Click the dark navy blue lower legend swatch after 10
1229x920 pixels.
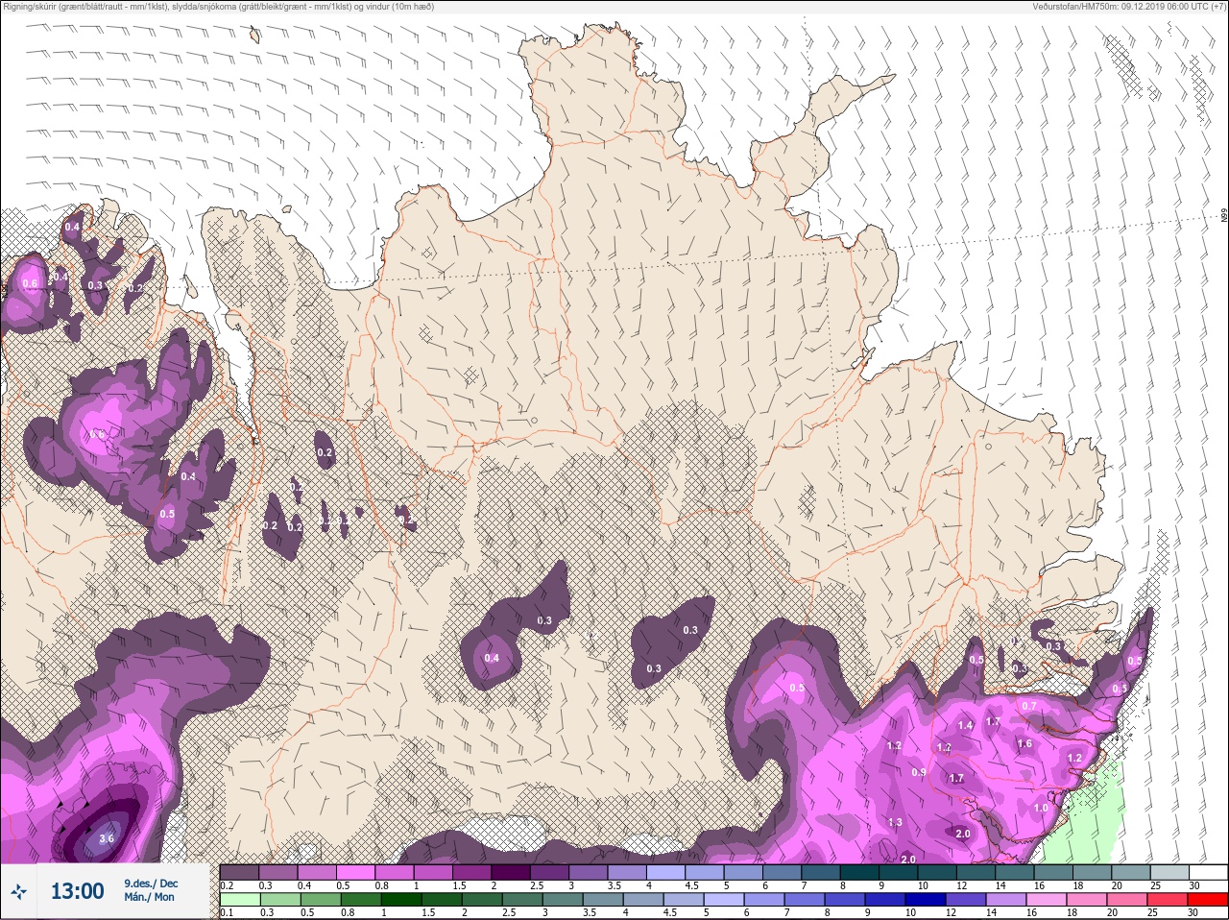click(928, 900)
